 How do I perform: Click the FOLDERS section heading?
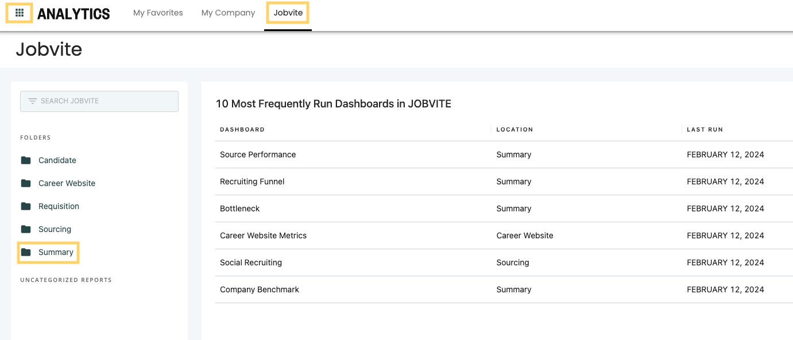pos(36,138)
